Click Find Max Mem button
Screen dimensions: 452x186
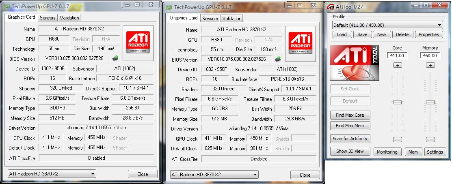point(350,126)
